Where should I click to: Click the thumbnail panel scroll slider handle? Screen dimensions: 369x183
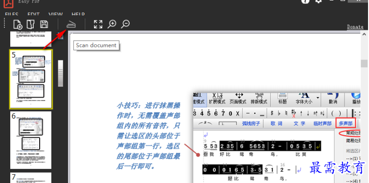61,73
